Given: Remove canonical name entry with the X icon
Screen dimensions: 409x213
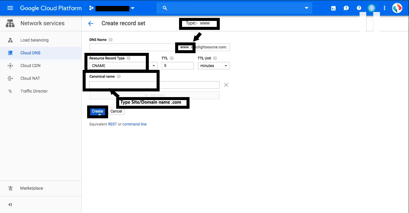Looking at the screenshot, I should 226,85.
